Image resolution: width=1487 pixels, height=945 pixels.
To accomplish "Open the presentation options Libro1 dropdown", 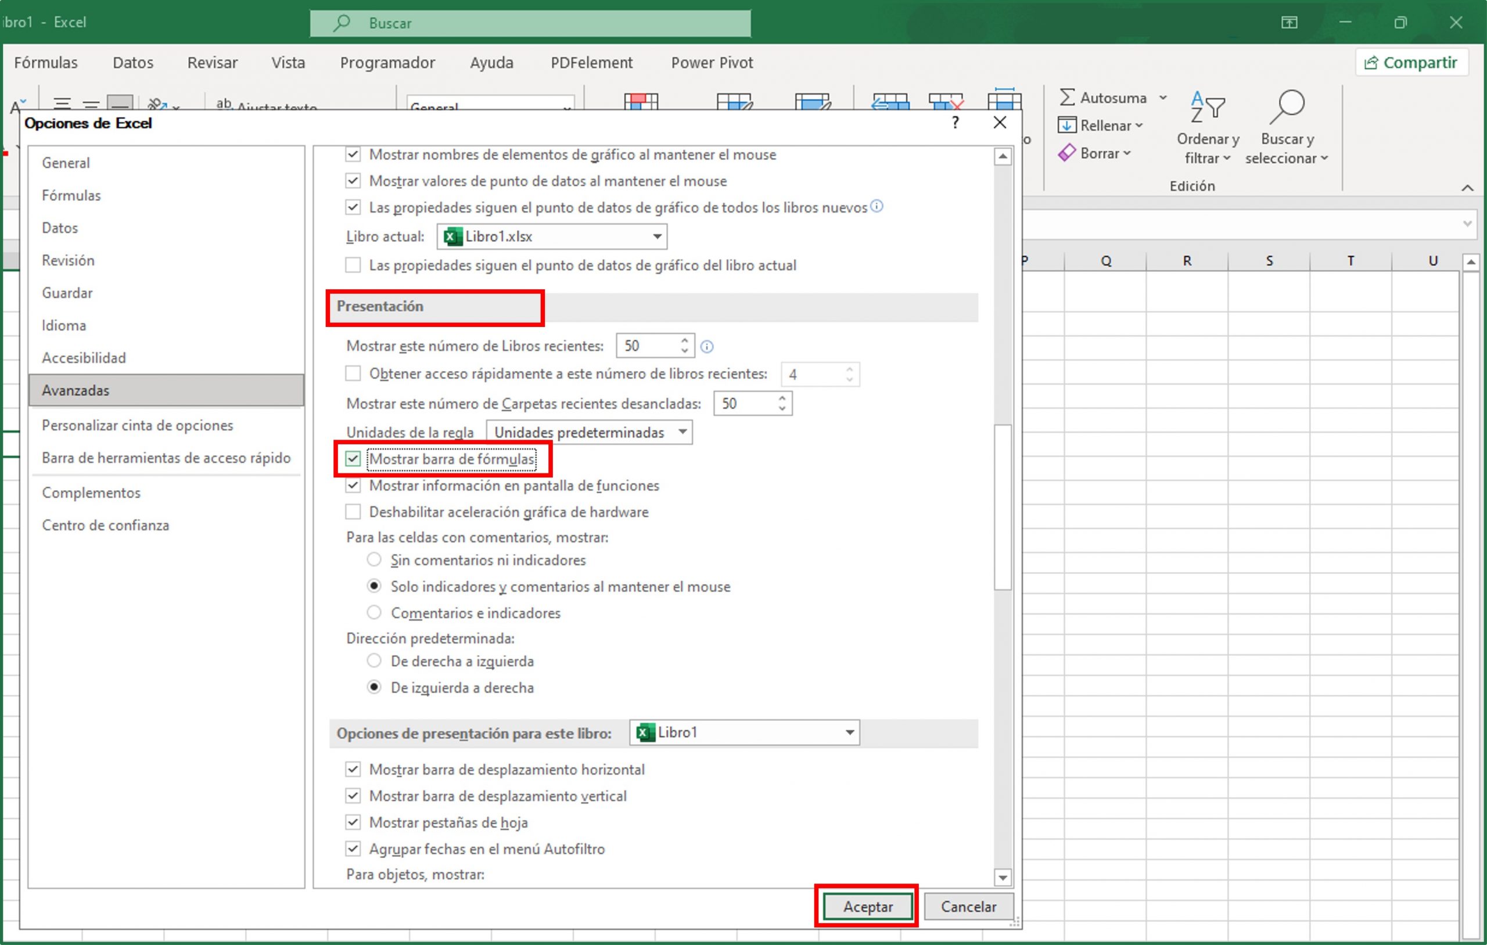I will 850,732.
